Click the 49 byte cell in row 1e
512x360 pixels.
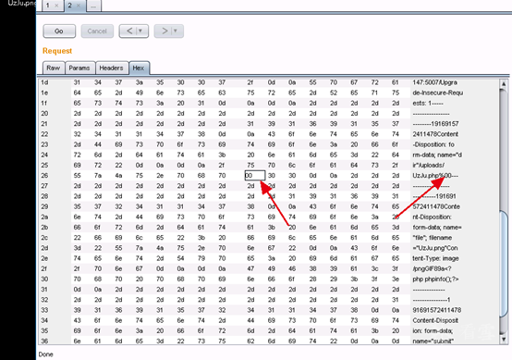coord(140,93)
